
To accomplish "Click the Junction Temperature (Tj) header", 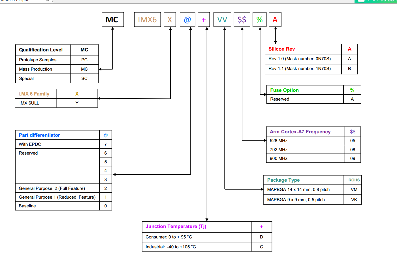I will tap(176, 226).
